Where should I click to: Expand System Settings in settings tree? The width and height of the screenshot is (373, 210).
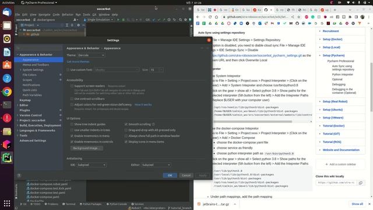click(x=21, y=70)
